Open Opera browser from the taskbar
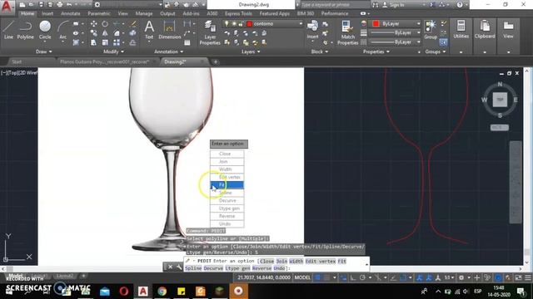The image size is (533, 299). (x=124, y=291)
